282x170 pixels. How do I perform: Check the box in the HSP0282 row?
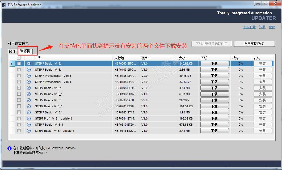pyautogui.click(x=19, y=112)
